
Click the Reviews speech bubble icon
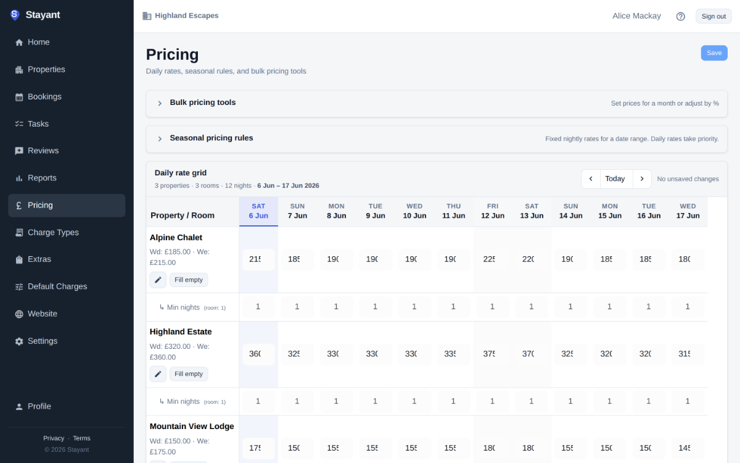point(19,151)
